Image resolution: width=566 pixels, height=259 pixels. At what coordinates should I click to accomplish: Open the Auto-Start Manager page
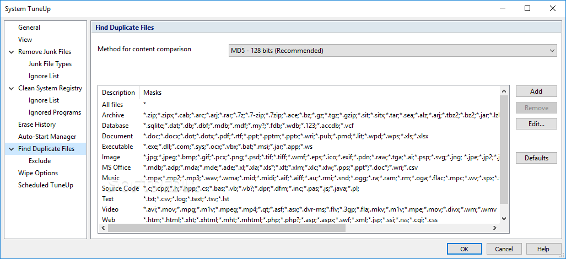pos(47,137)
